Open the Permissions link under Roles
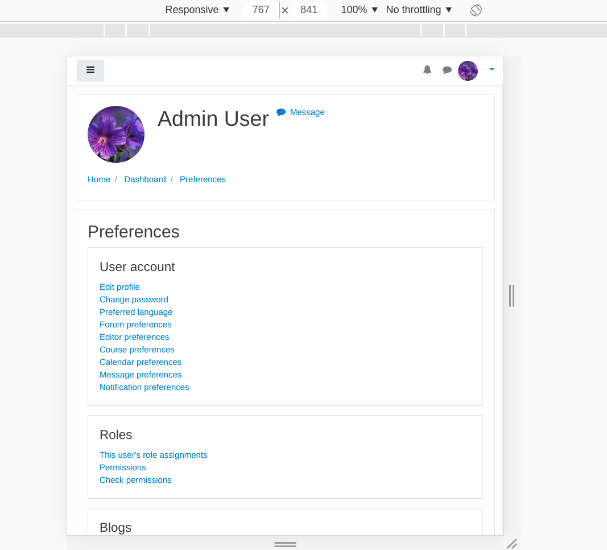607x550 pixels. (123, 467)
